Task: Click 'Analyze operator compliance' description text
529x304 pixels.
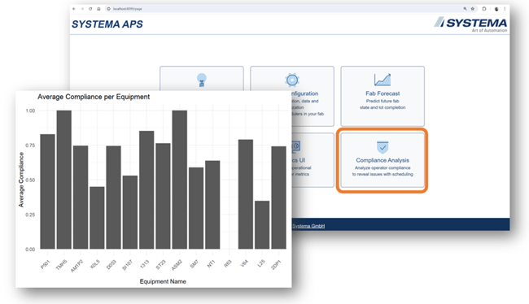Action: pyautogui.click(x=383, y=167)
